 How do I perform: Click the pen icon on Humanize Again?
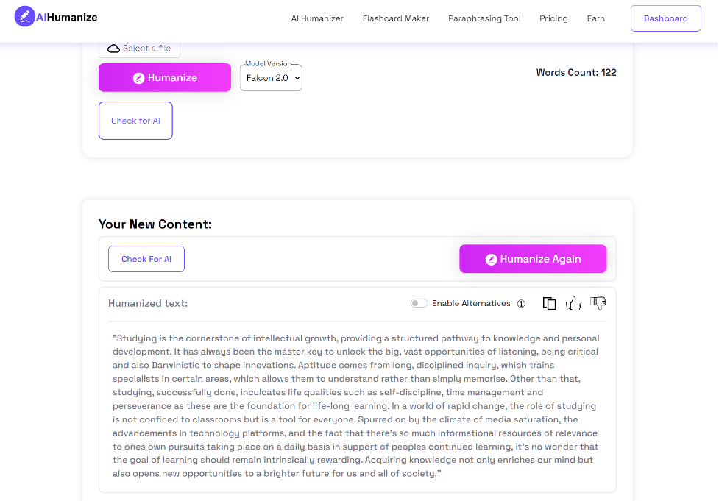[493, 258]
